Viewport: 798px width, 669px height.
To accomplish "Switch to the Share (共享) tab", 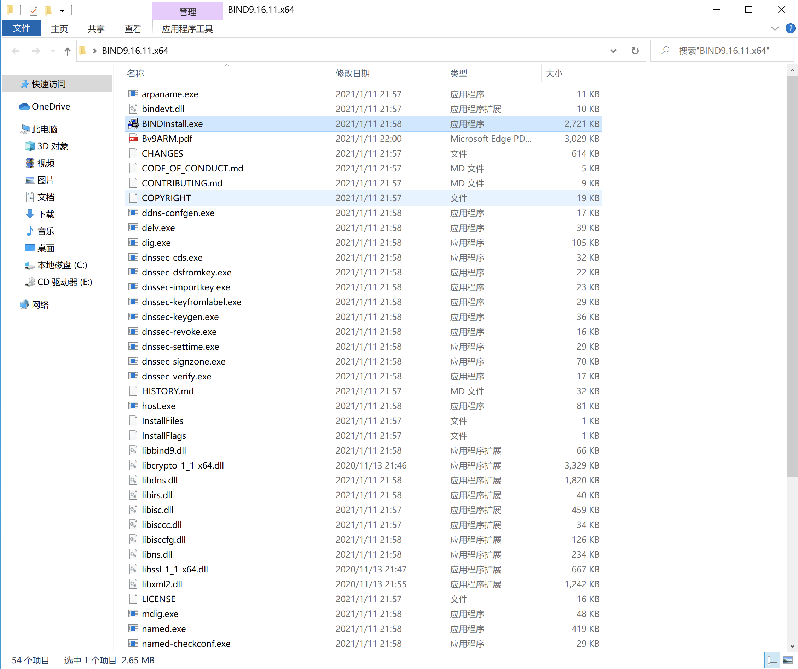I will tap(96, 29).
